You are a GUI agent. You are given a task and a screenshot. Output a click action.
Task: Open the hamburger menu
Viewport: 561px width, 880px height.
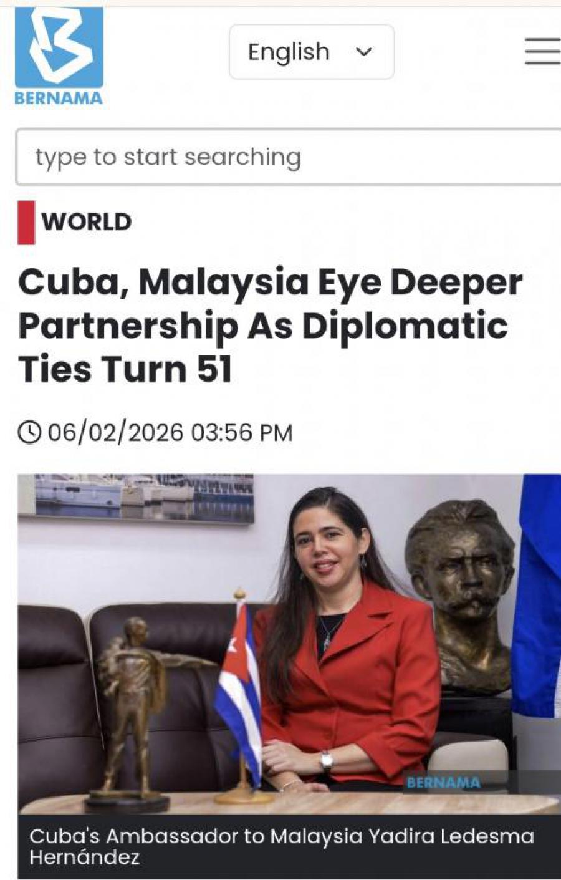point(542,51)
